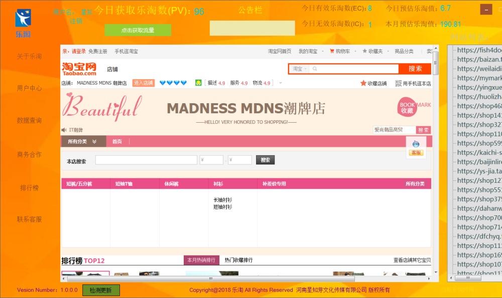502x298 pixels.
Task: Click the 亲，请登录 link
Action: tap(74, 51)
